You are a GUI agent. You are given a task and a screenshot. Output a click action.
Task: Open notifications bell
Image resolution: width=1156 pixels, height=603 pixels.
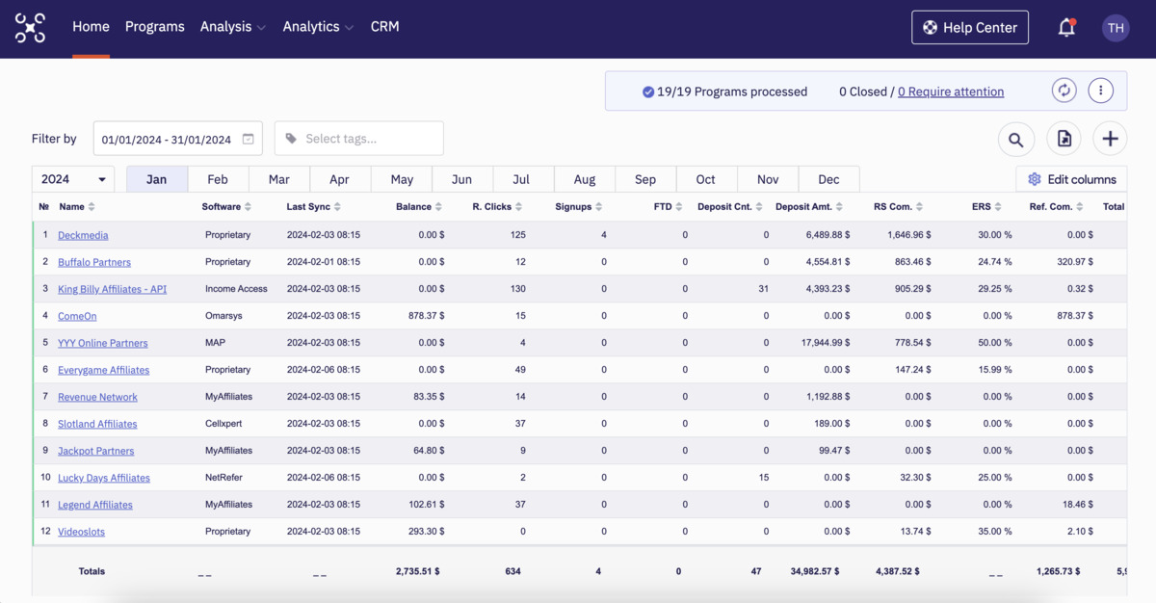tap(1066, 28)
